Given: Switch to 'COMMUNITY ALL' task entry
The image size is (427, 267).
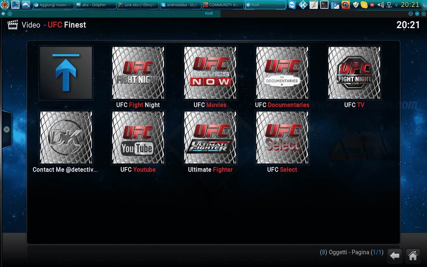Looking at the screenshot, I should (223, 5).
